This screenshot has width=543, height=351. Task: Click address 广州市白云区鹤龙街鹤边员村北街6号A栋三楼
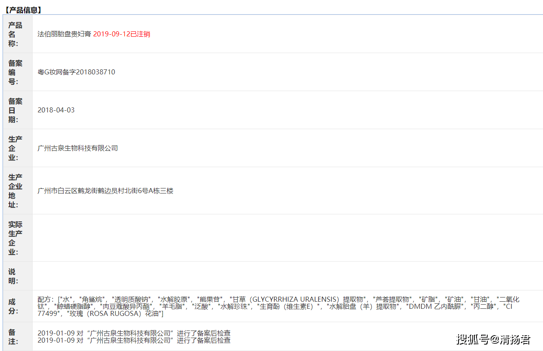click(x=105, y=191)
